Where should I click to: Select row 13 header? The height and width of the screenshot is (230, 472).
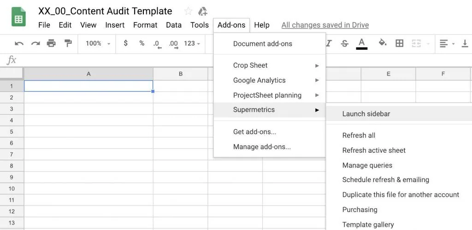coord(12,223)
